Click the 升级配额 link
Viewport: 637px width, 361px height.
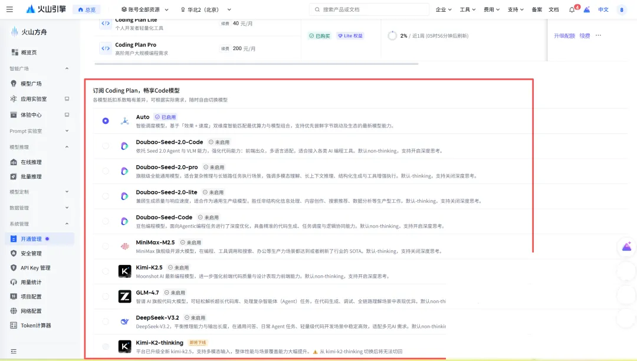click(564, 36)
